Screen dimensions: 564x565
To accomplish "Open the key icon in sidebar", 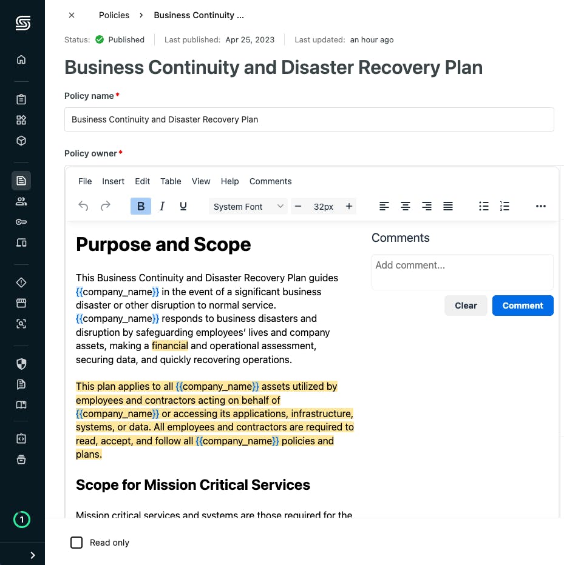I will pos(21,222).
